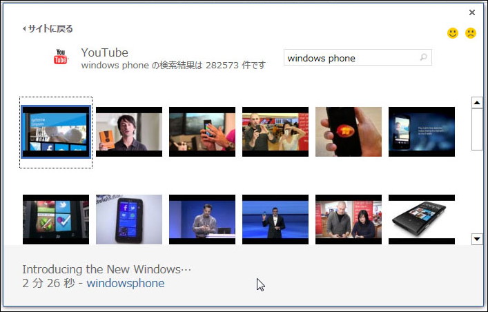The image size is (488, 312).
Task: Select the highlighted Windows tiles video thumbnail
Action: tap(56, 132)
